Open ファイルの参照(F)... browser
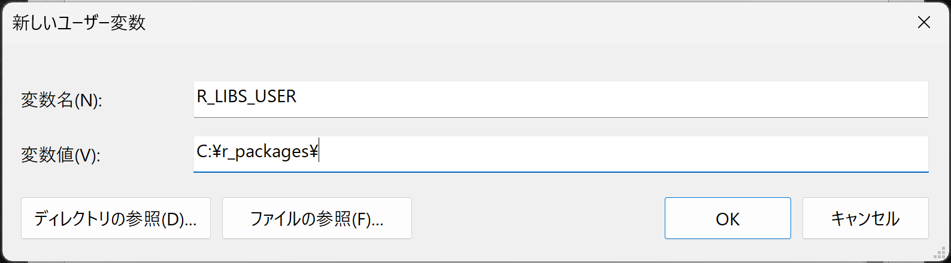 [317, 219]
